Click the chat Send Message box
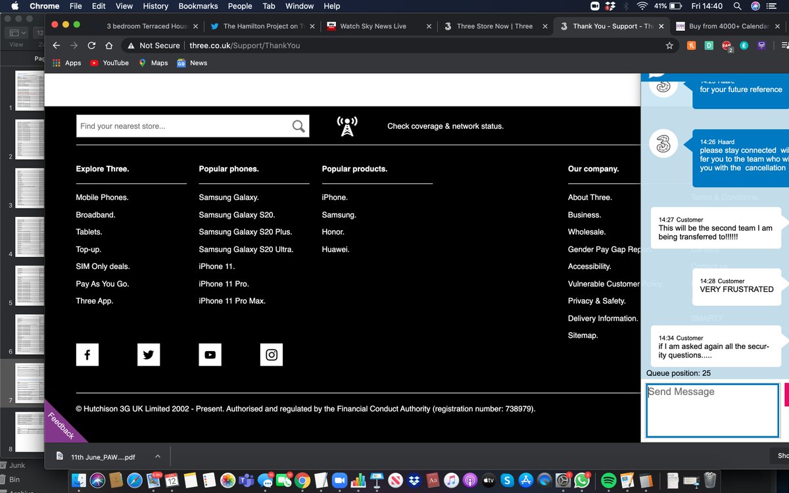This screenshot has height=493, width=789. tap(713, 410)
